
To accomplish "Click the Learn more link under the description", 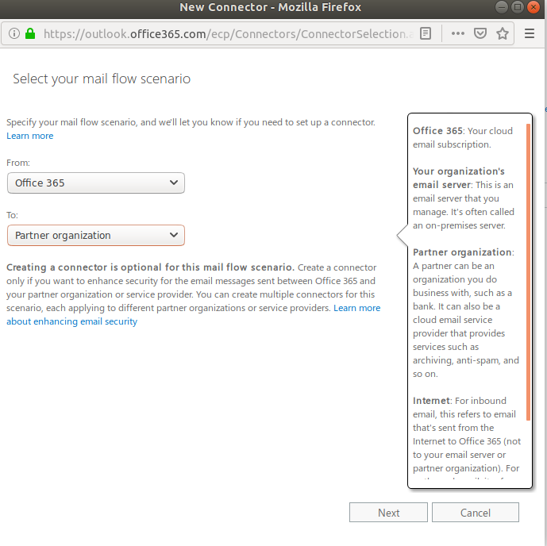I will click(30, 136).
